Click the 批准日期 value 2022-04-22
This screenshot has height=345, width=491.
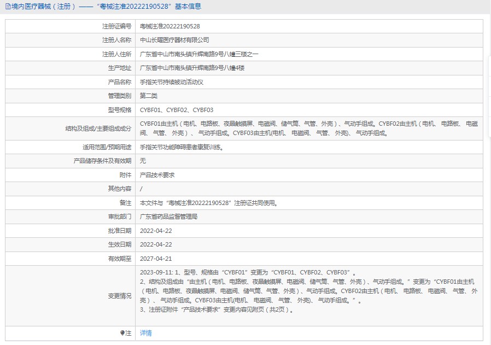[156, 231]
